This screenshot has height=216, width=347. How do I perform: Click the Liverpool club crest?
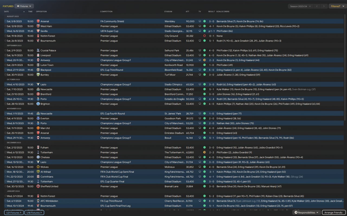[38, 56]
